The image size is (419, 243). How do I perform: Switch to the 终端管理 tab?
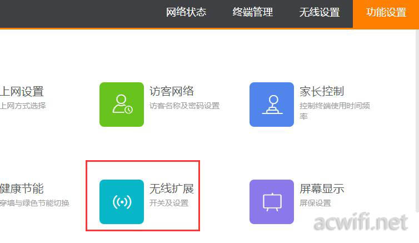(x=252, y=12)
